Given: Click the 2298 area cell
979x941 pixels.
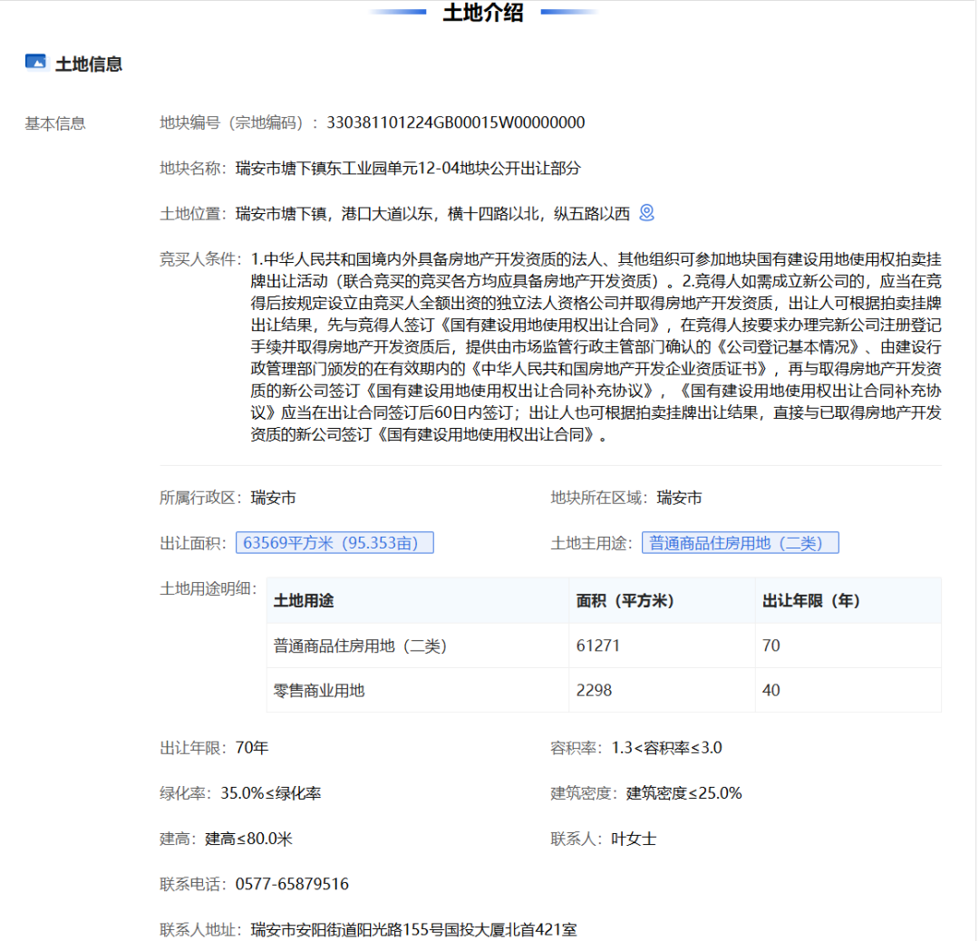Looking at the screenshot, I should tap(594, 690).
